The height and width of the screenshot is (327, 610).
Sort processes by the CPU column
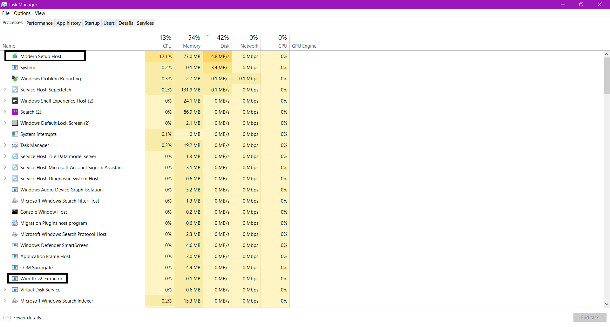tap(159, 42)
